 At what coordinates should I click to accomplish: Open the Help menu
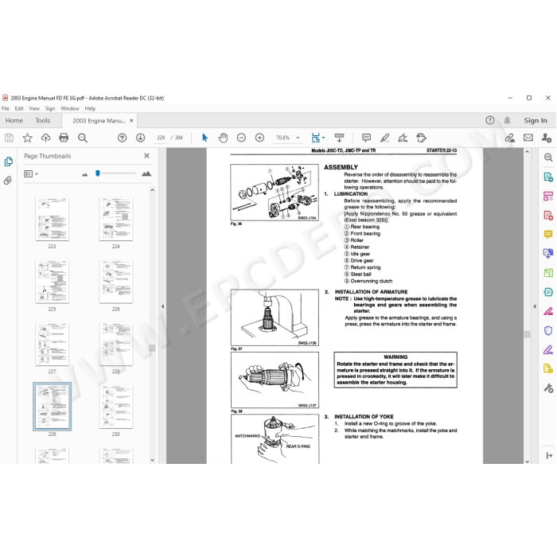tap(90, 108)
